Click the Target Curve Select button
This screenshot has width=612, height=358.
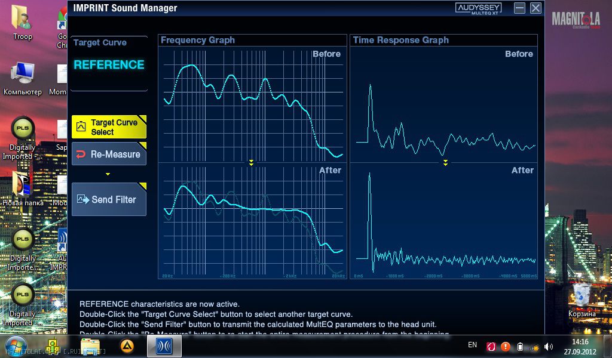(x=109, y=127)
